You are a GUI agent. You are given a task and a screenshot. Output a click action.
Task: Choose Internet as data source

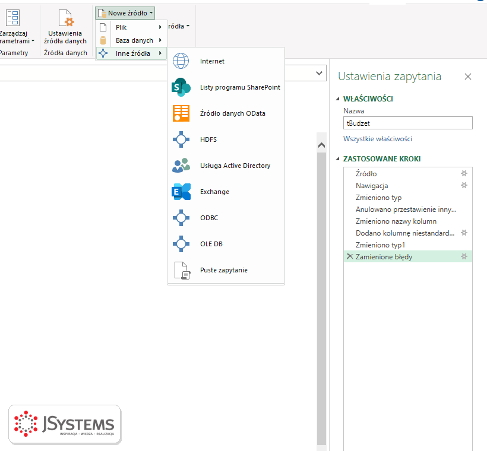tap(226, 61)
